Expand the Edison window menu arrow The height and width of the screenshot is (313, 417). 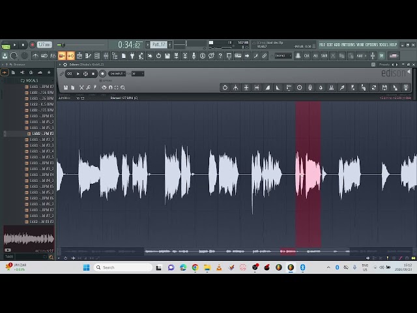[60, 65]
